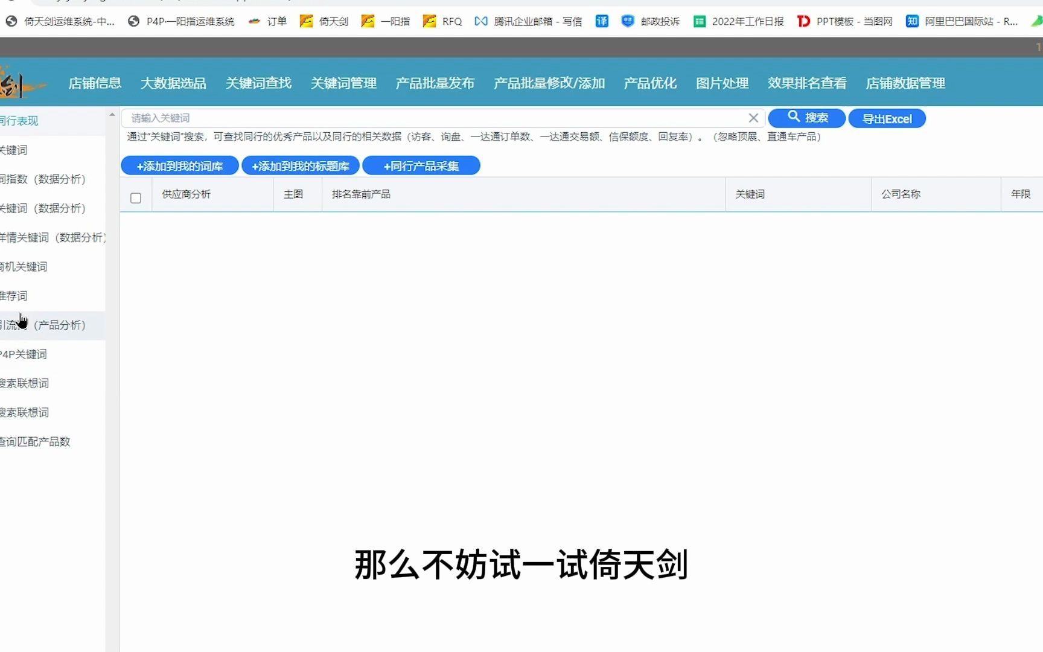
Task: Open 店铺信息 menu
Action: point(95,83)
